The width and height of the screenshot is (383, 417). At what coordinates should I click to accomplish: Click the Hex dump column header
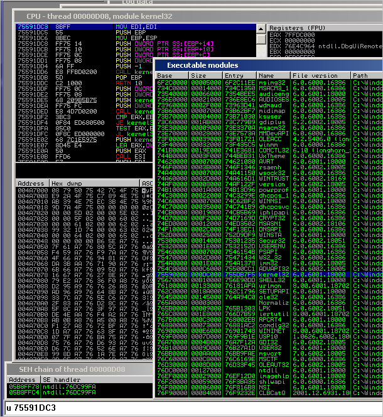click(x=94, y=184)
